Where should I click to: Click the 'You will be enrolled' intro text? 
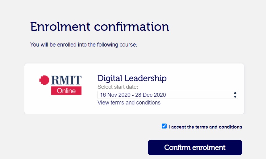click(84, 45)
